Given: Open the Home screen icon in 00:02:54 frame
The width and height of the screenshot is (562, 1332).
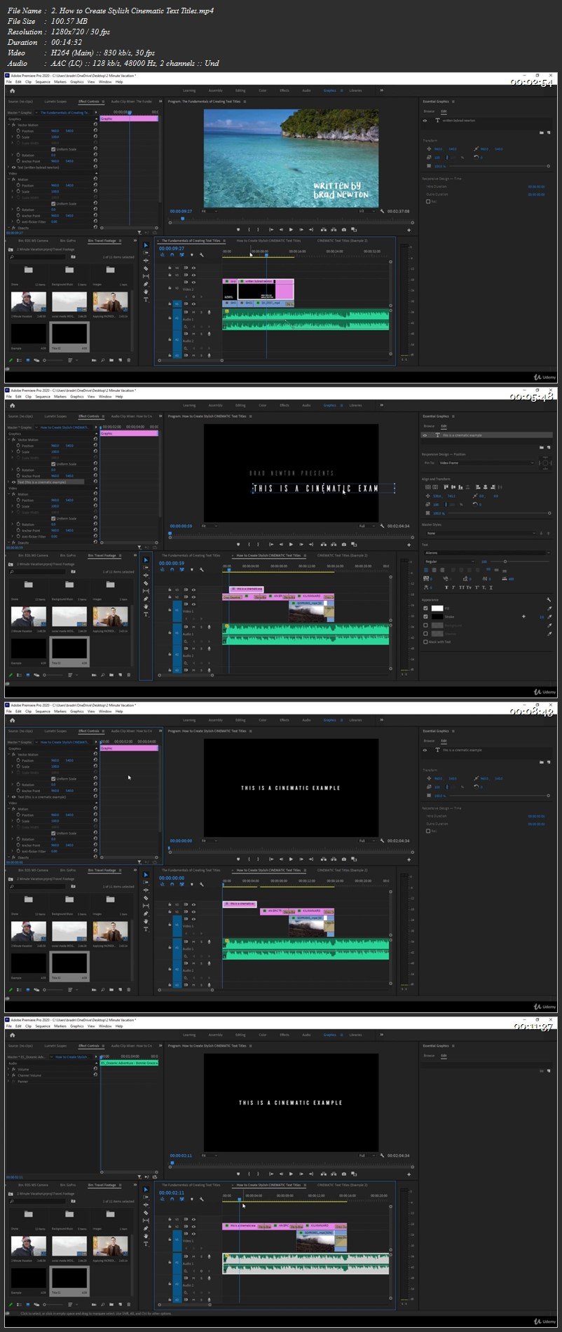Looking at the screenshot, I should (x=12, y=91).
